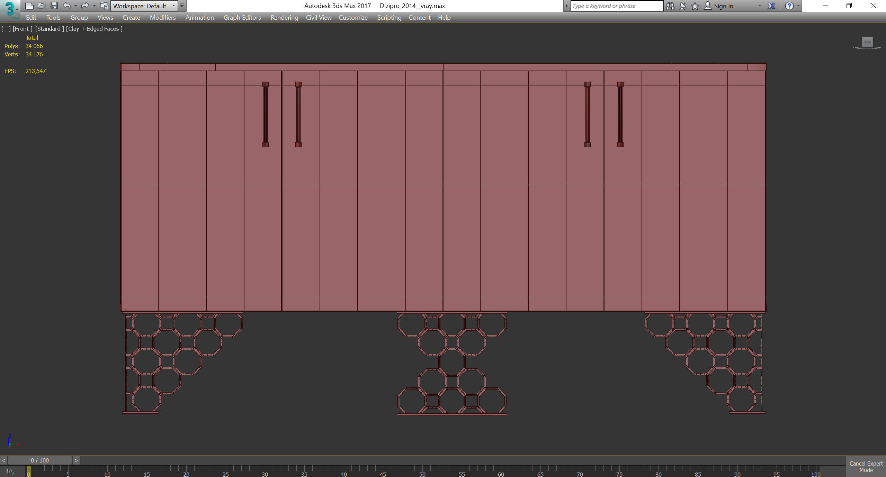Open the Modifiers menu

[x=162, y=18]
